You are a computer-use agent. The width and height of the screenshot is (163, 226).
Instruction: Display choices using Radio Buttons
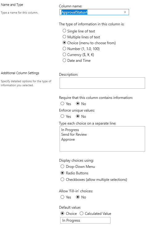(62, 173)
